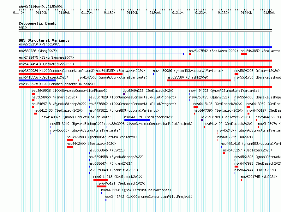Click the red nsv6415359 variant bar
Screen dimensions: 281x212
pos(109,74)
